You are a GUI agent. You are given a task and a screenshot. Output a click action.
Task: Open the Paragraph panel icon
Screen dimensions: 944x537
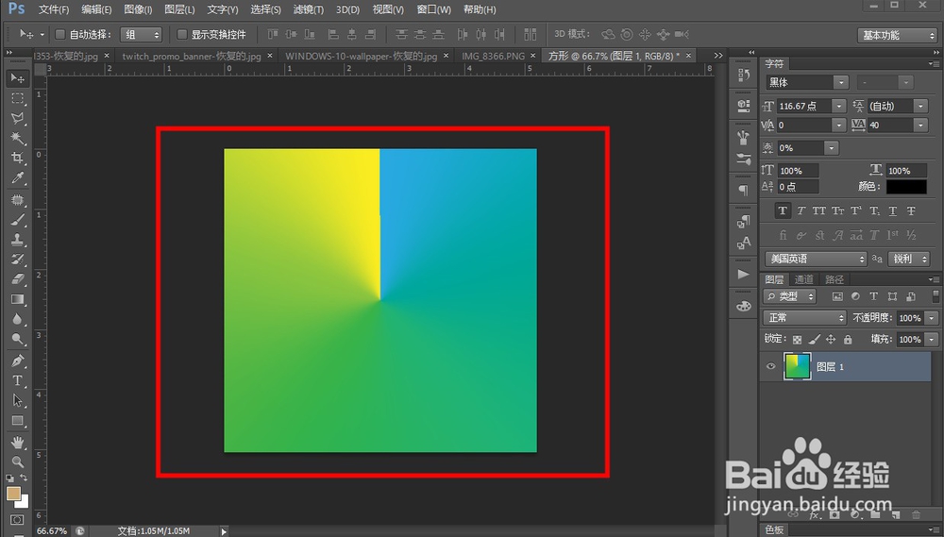tap(744, 191)
